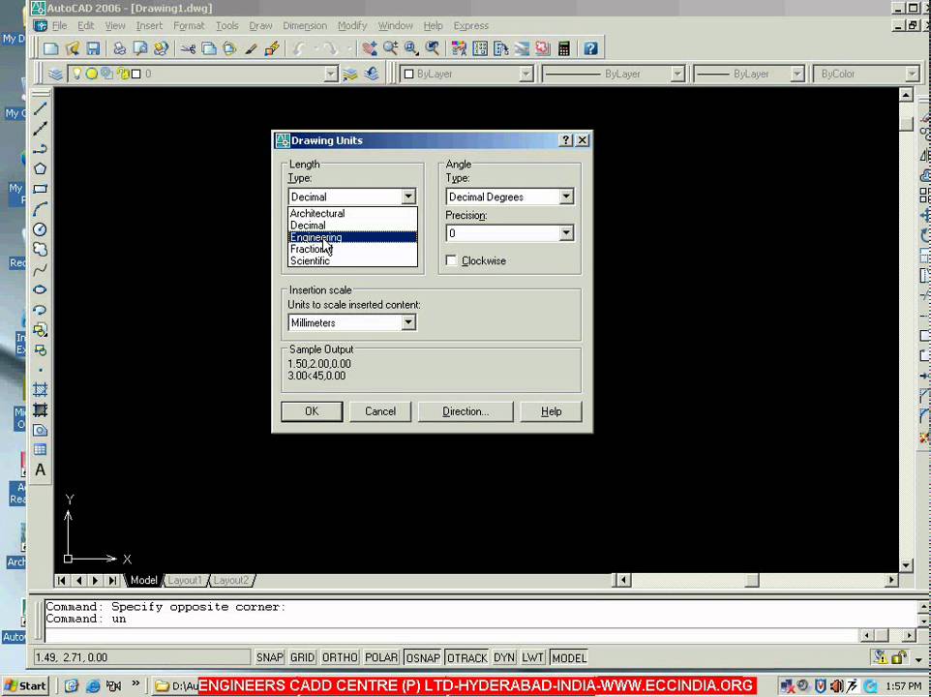Expand the Length Type dropdown arrow

408,197
